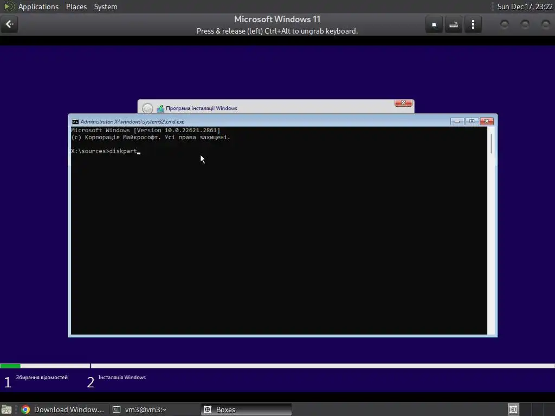Click the Збирання відомостей step label
555x416 pixels.
[x=42, y=378]
